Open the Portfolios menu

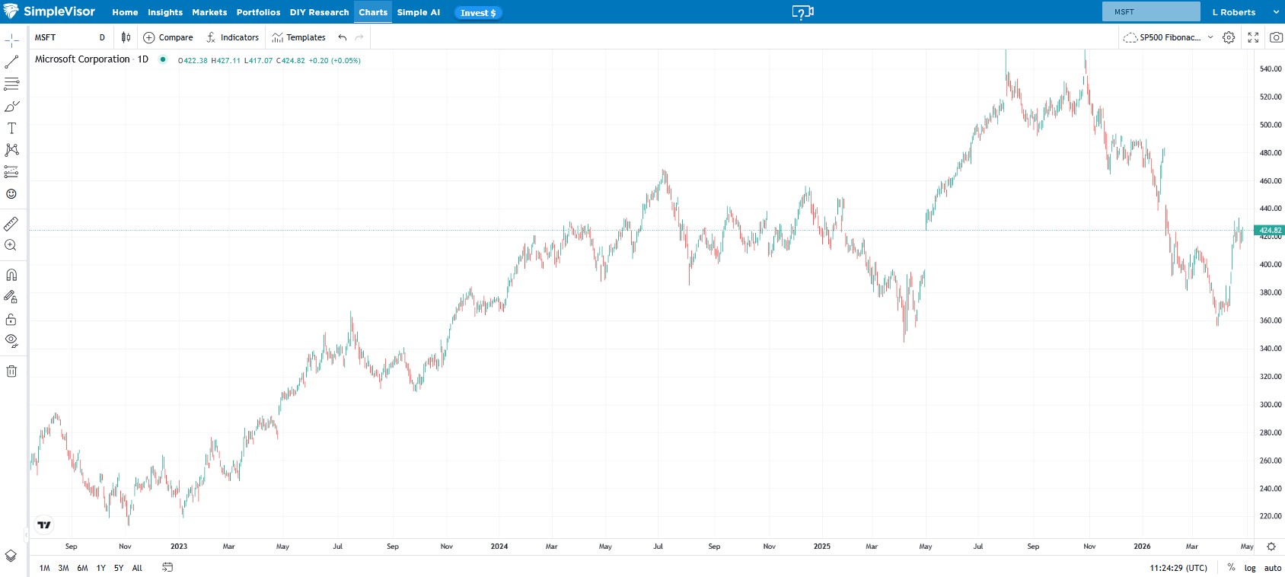point(258,12)
